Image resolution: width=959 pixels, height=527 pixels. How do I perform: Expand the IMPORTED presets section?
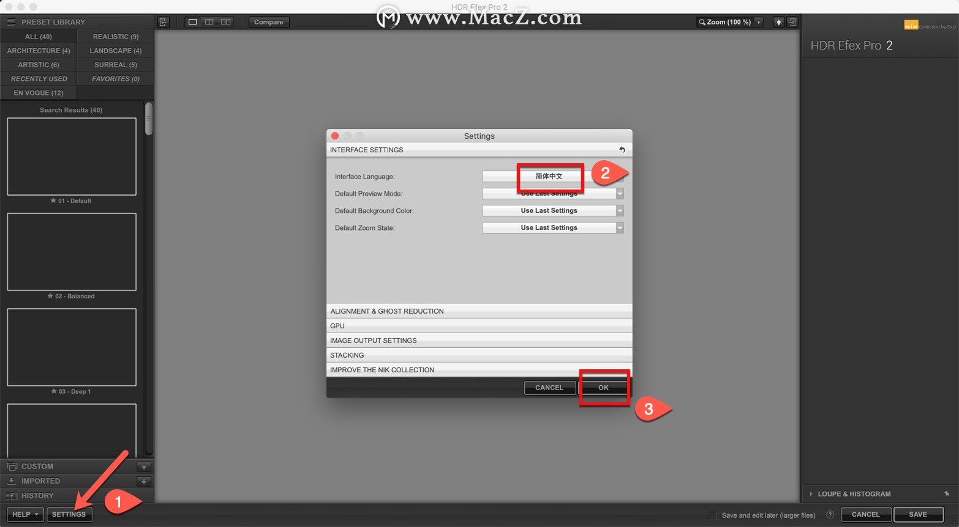[40, 481]
